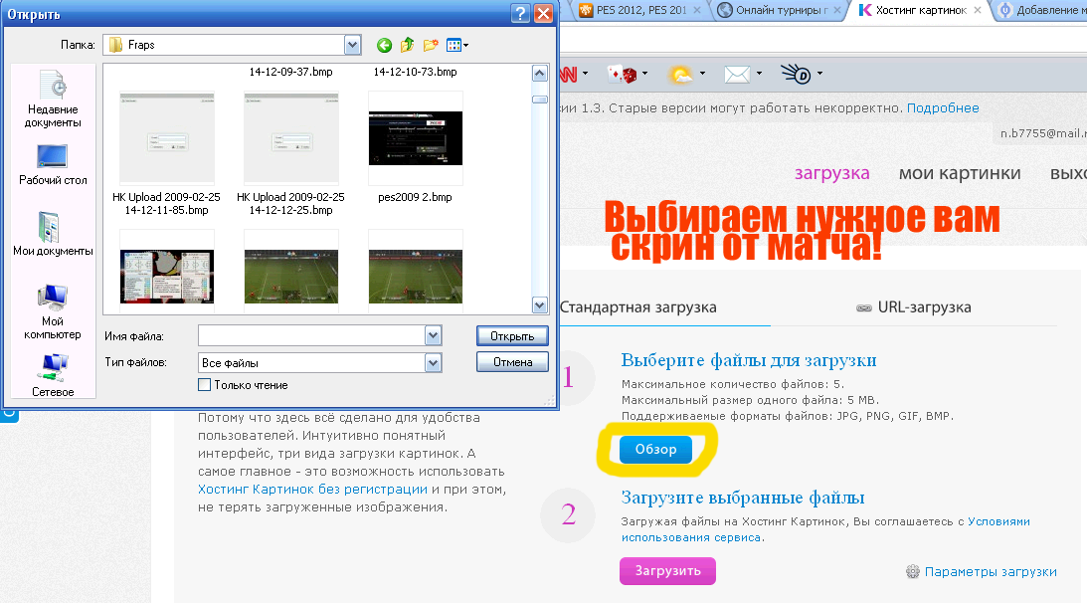The width and height of the screenshot is (1087, 603).
Task: Click the mail envelope toolbar icon
Action: pos(737,74)
